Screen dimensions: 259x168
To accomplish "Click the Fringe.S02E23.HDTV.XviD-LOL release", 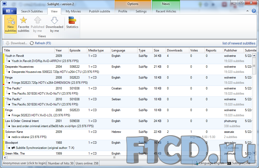I will [41, 115].
